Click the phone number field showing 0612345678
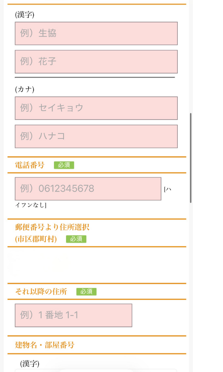Viewport: 223px width, 372px height. (x=88, y=189)
